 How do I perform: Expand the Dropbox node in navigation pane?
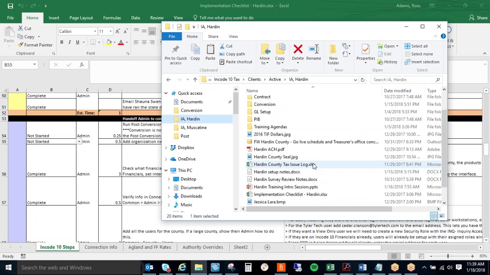click(166, 147)
